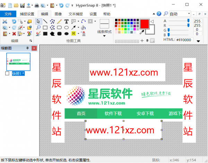The width and height of the screenshot is (208, 163).
Task: Close the 缩略图 thumbnail panel
Action: (x=34, y=48)
